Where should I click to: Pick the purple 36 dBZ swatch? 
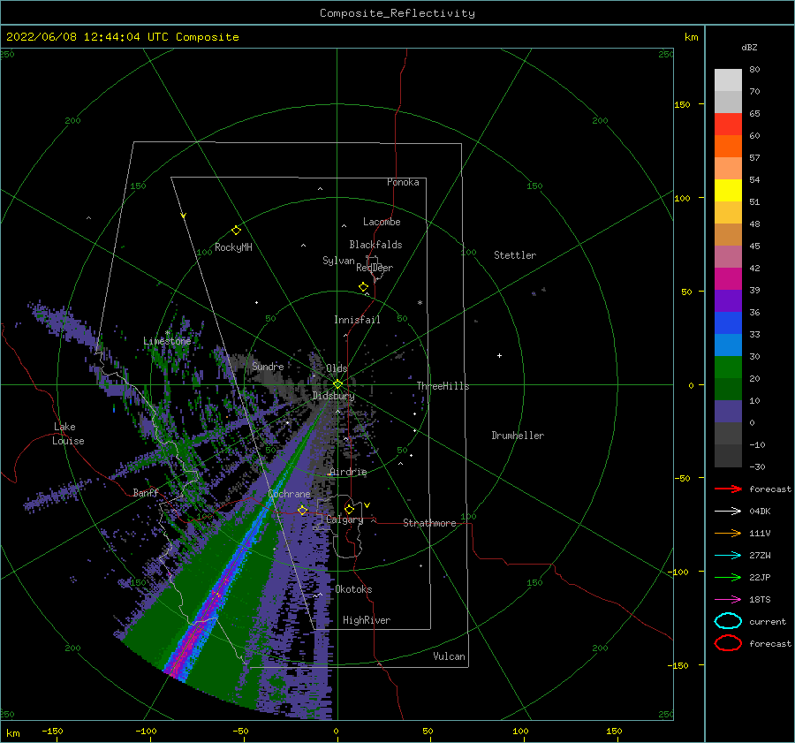tap(728, 300)
